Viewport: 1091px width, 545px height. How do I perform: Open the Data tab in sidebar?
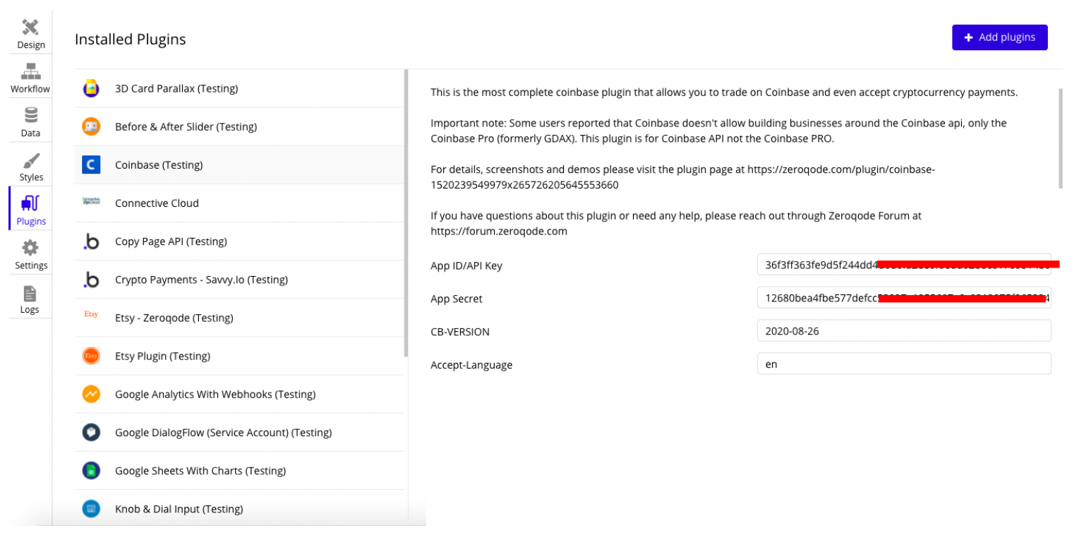[x=30, y=121]
